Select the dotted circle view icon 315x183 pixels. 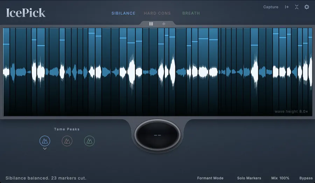tap(164, 24)
